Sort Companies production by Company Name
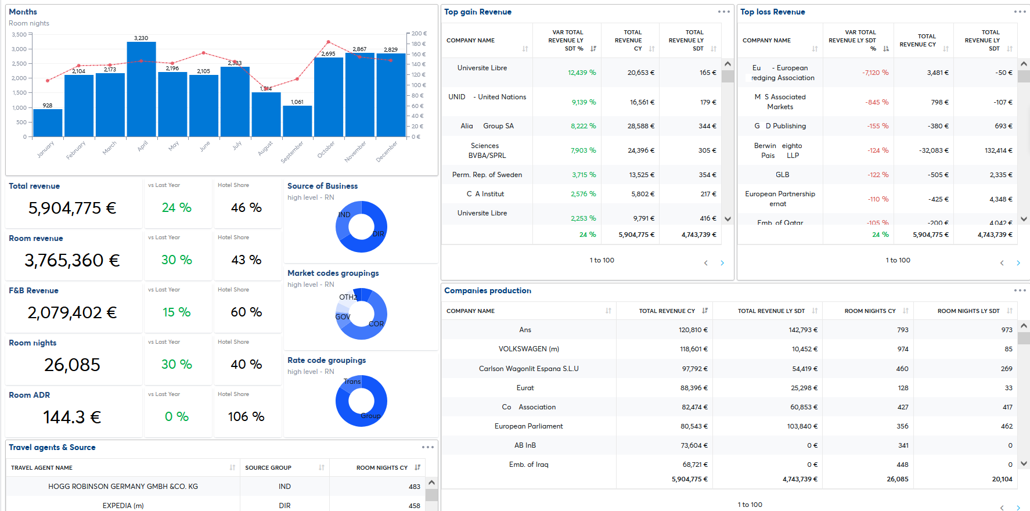Screen dimensions: 1030x511 (x=608, y=311)
